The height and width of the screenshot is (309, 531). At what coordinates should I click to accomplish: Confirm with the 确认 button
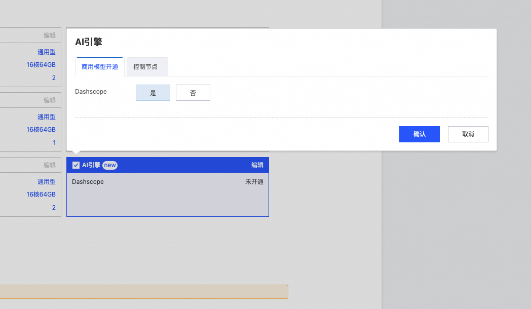[x=419, y=134]
